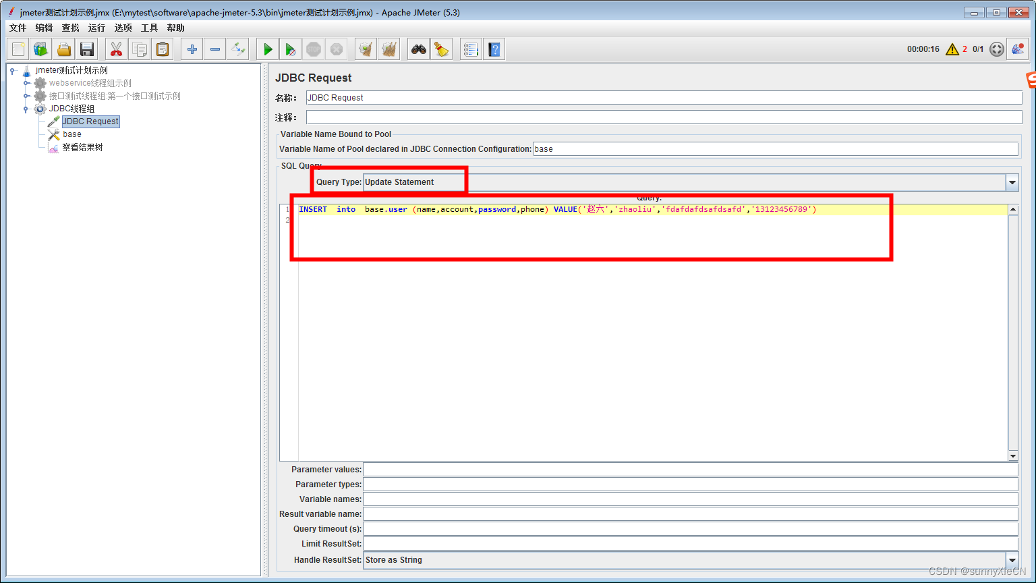Open the 工具 menu
The width and height of the screenshot is (1036, 583).
[150, 28]
